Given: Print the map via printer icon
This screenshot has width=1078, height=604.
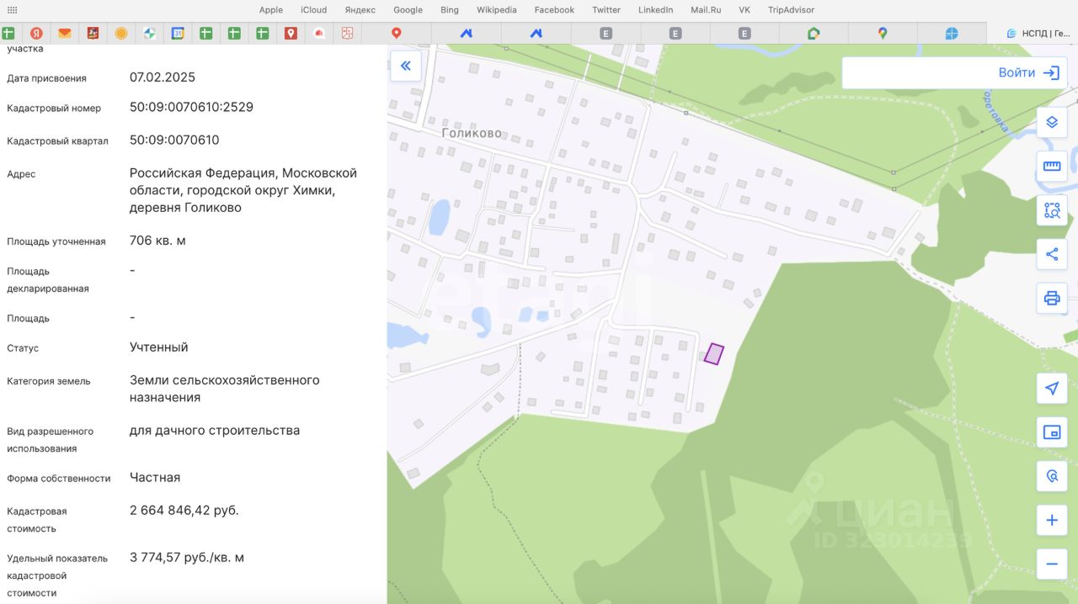Looking at the screenshot, I should [1051, 298].
